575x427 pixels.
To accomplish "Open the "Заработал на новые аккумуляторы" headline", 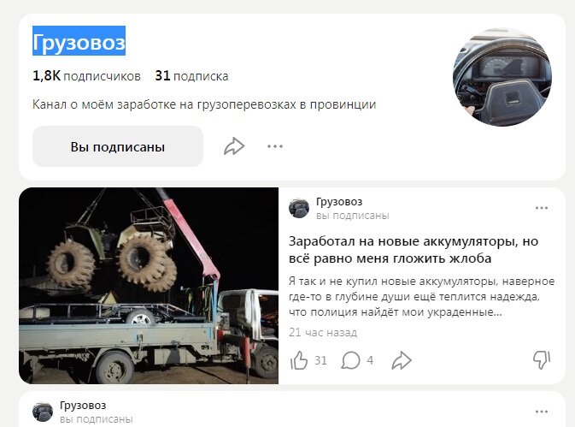I will coord(414,250).
